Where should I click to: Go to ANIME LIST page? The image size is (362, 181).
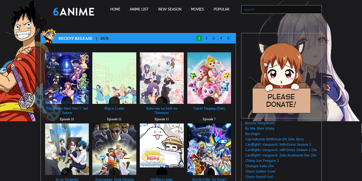(139, 9)
